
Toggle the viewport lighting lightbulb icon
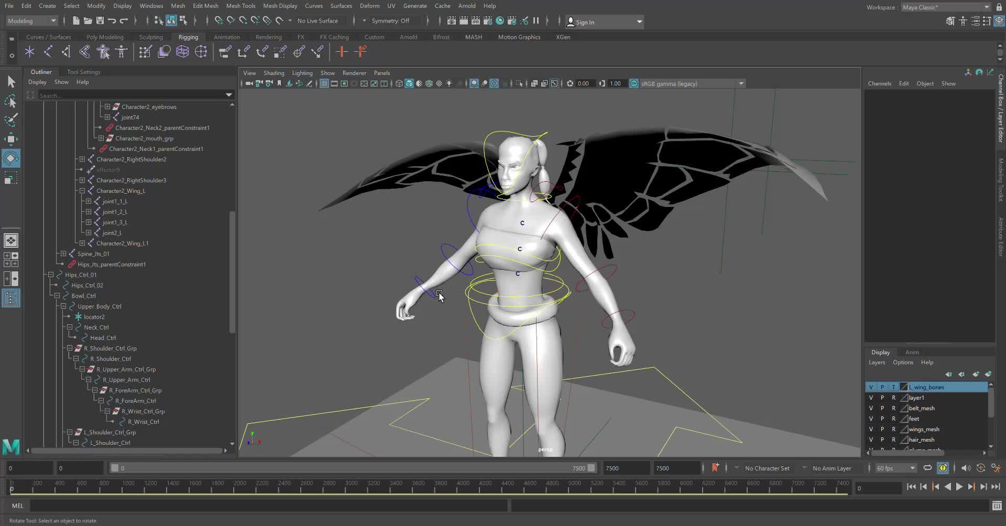[x=449, y=83]
